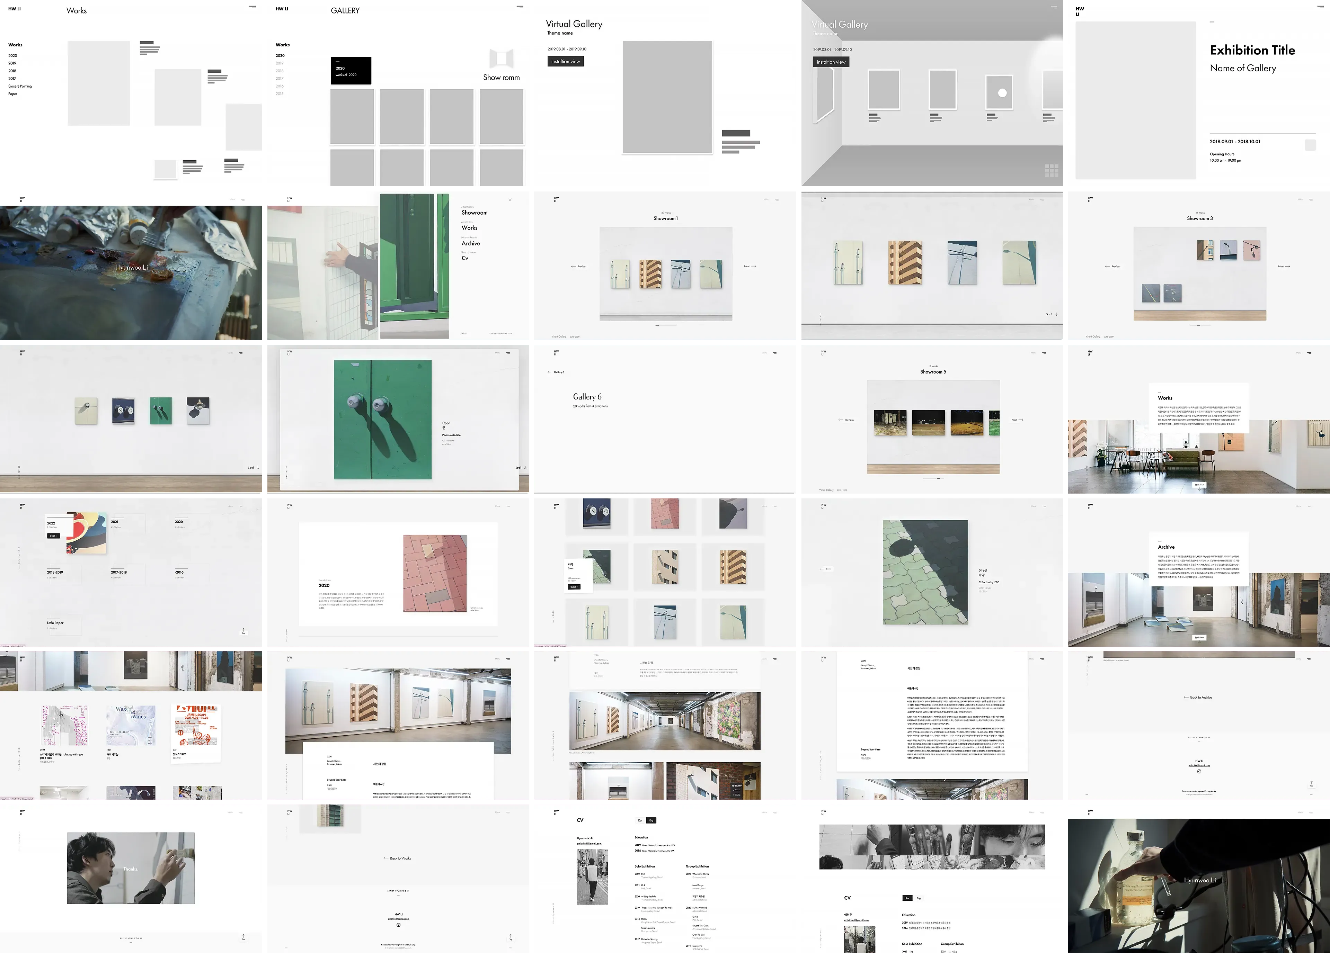Viewport: 1330px width, 953px height.
Task: Select 2019 in the Works year list
Action: (x=12, y=63)
